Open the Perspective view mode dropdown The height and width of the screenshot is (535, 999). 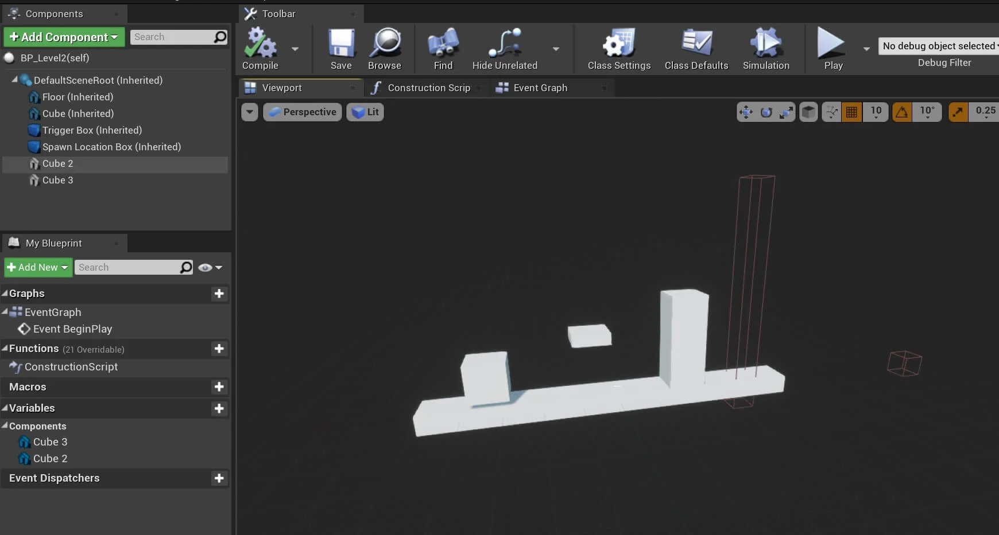pyautogui.click(x=303, y=112)
